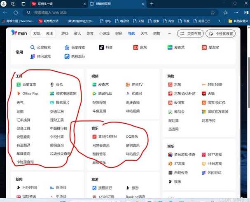Switch to the 发现 tab
Image resolution: width=250 pixels, height=202 pixels.
click(x=37, y=33)
